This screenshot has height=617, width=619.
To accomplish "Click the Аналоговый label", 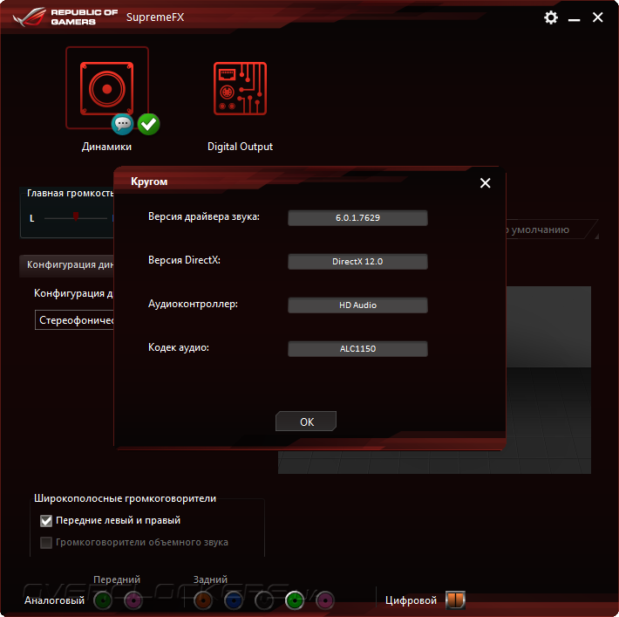I will (x=54, y=600).
